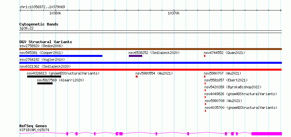Click the nsv6538252 (Sedlazeck2020) label
This screenshot has width=291, height=137.
(x=154, y=53)
